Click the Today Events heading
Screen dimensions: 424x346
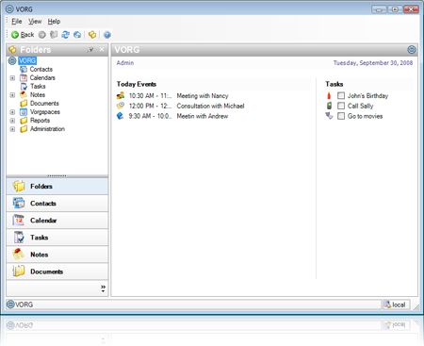coord(137,84)
